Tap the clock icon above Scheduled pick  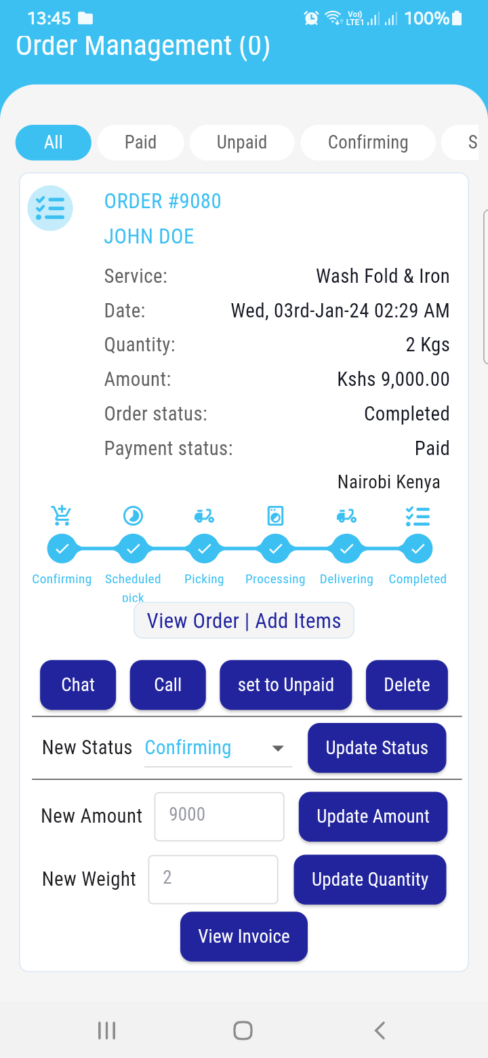tap(133, 516)
